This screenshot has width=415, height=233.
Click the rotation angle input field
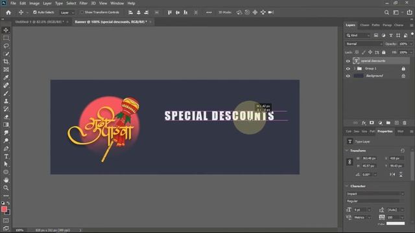pyautogui.click(x=368, y=175)
